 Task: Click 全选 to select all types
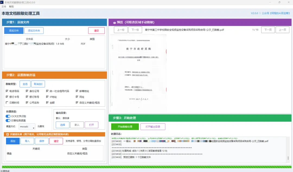pos(25,84)
